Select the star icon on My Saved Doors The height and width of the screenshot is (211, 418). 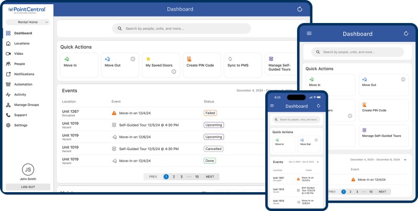pos(148,59)
